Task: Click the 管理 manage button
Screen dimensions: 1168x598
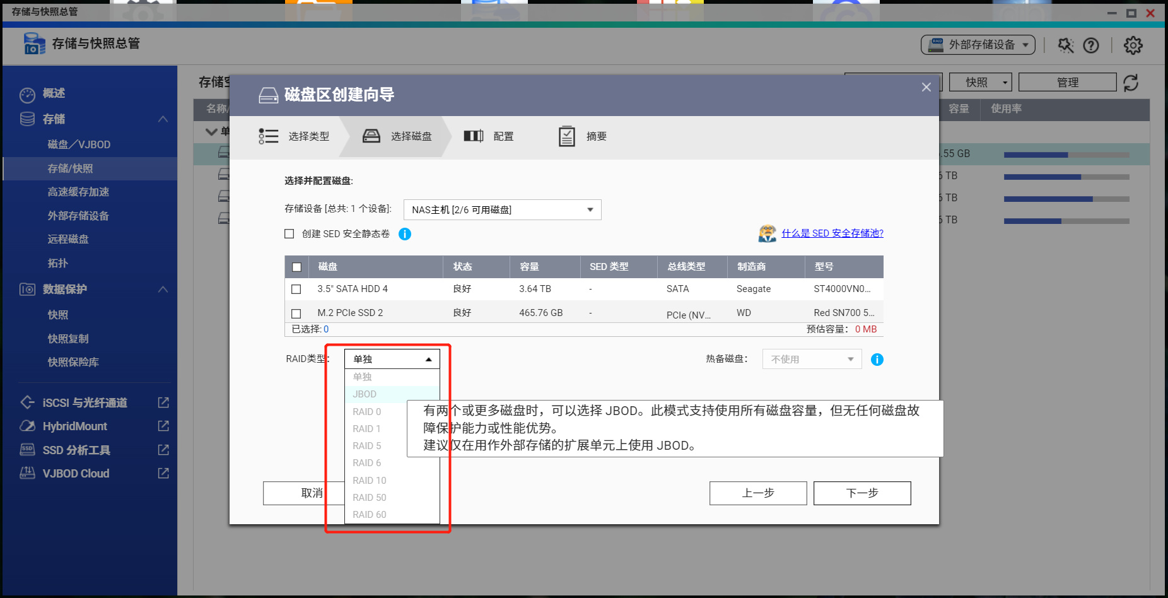Action: pos(1068,83)
